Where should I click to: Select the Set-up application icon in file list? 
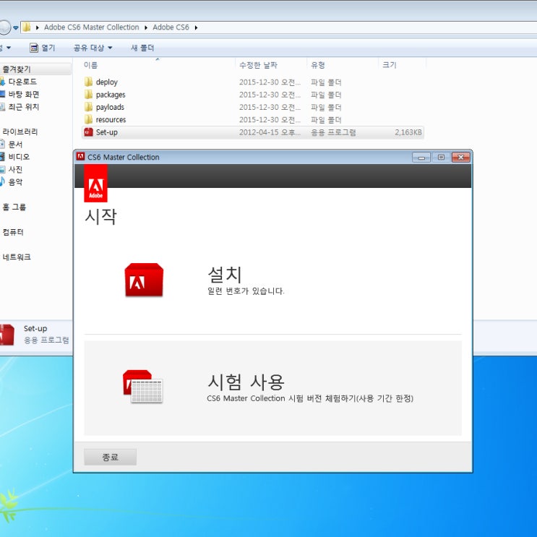pos(88,132)
